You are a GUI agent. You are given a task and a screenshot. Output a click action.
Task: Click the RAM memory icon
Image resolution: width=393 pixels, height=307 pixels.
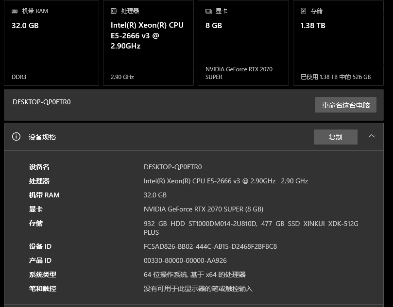(15, 11)
